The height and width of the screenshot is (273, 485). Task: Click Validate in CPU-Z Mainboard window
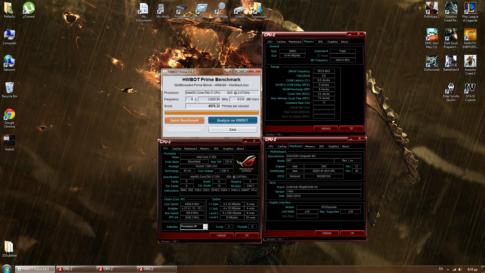(x=327, y=233)
